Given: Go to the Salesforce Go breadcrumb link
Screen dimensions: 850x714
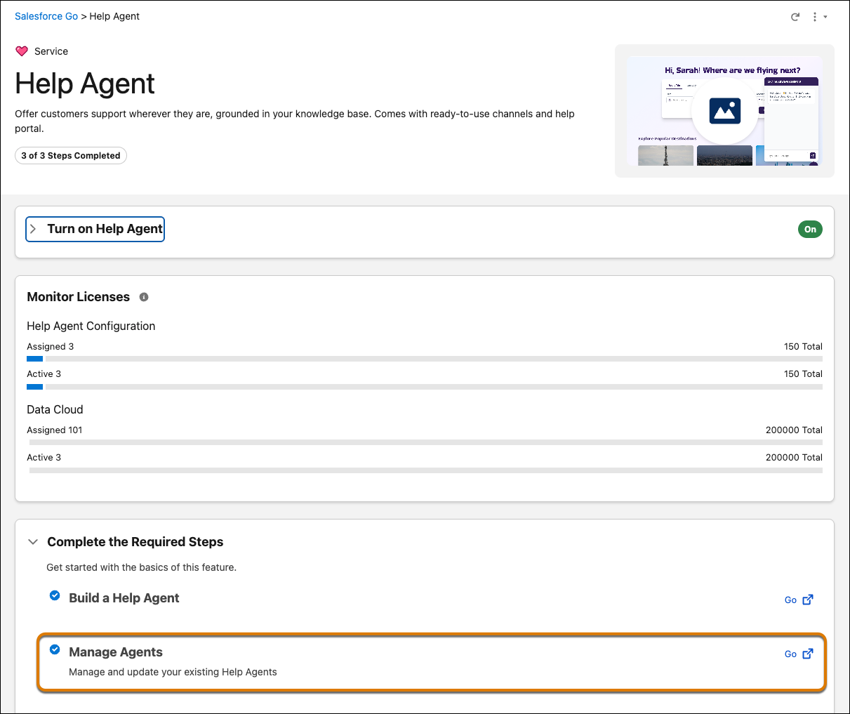Looking at the screenshot, I should (x=46, y=16).
